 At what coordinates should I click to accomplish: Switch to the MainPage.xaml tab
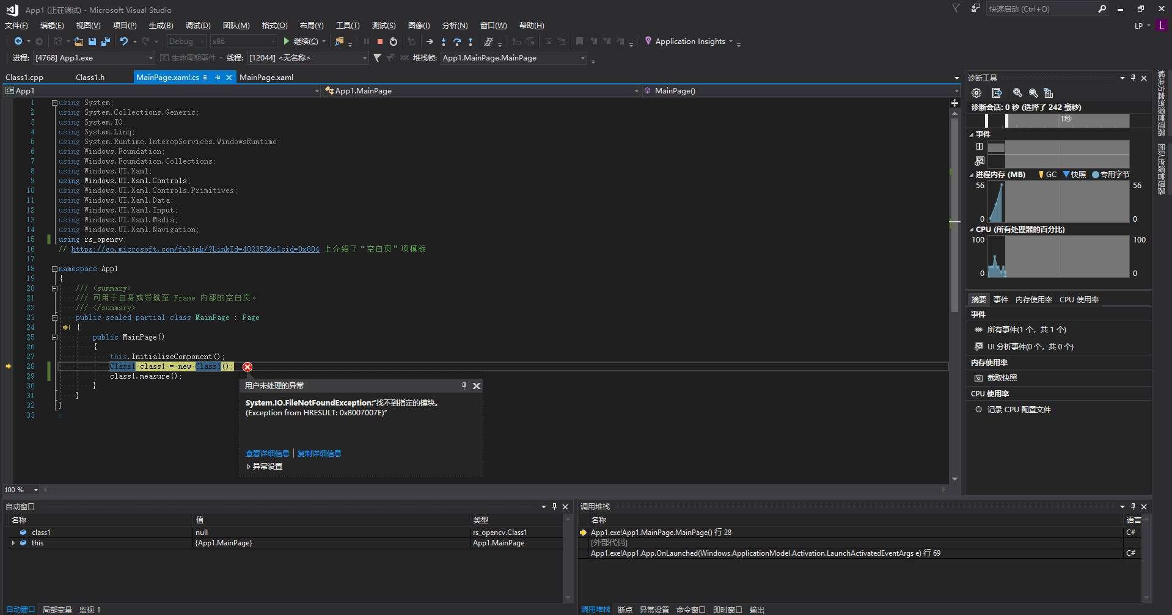pyautogui.click(x=267, y=77)
